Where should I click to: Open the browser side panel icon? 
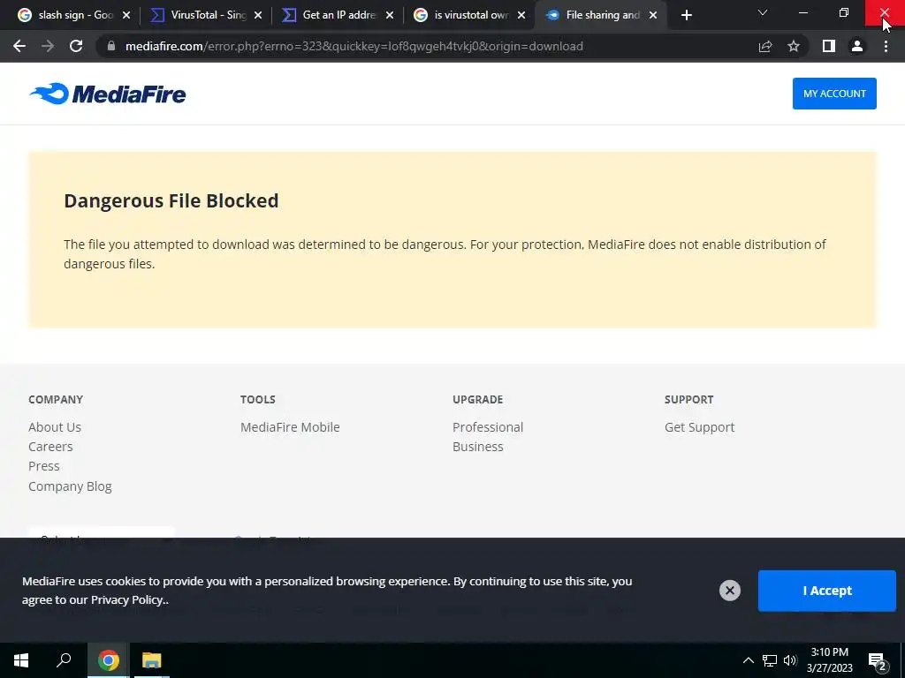(x=829, y=46)
